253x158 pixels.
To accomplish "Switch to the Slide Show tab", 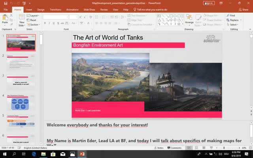I will 89,9.
